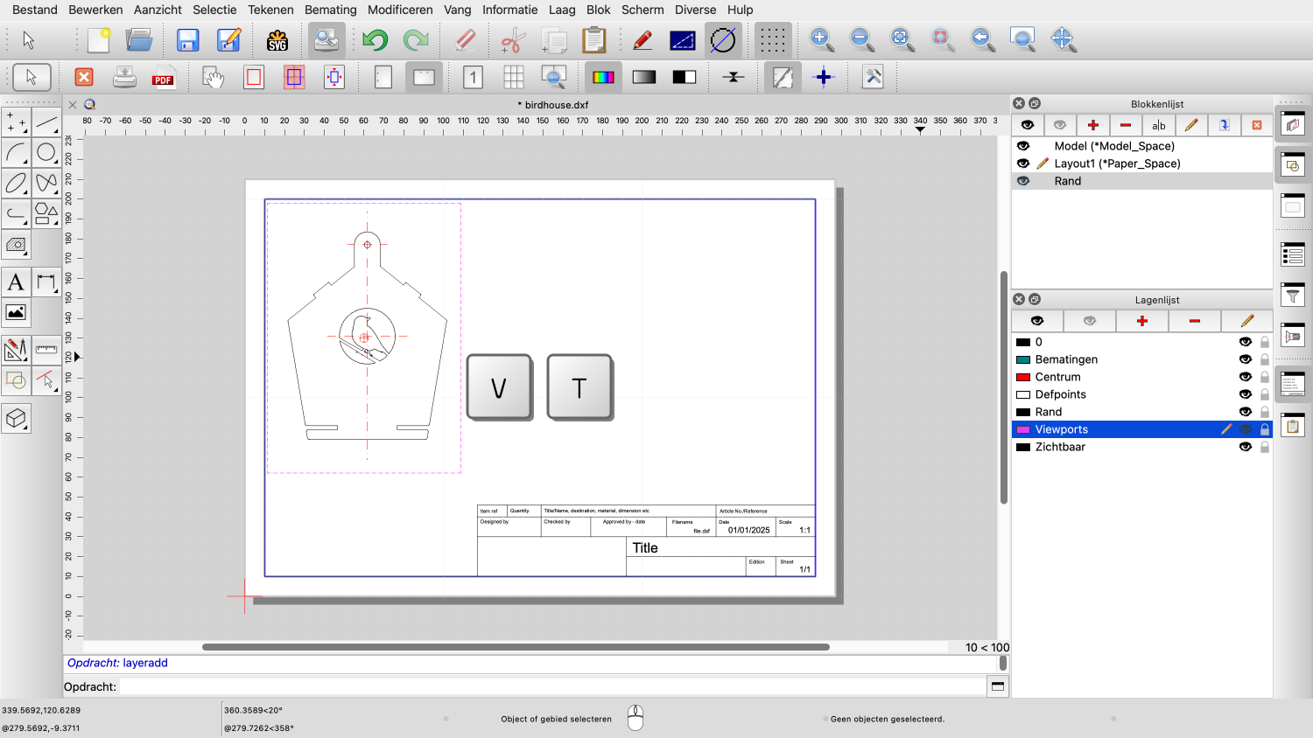This screenshot has height=738, width=1313.
Task: Open the Laag menu
Action: (x=562, y=10)
